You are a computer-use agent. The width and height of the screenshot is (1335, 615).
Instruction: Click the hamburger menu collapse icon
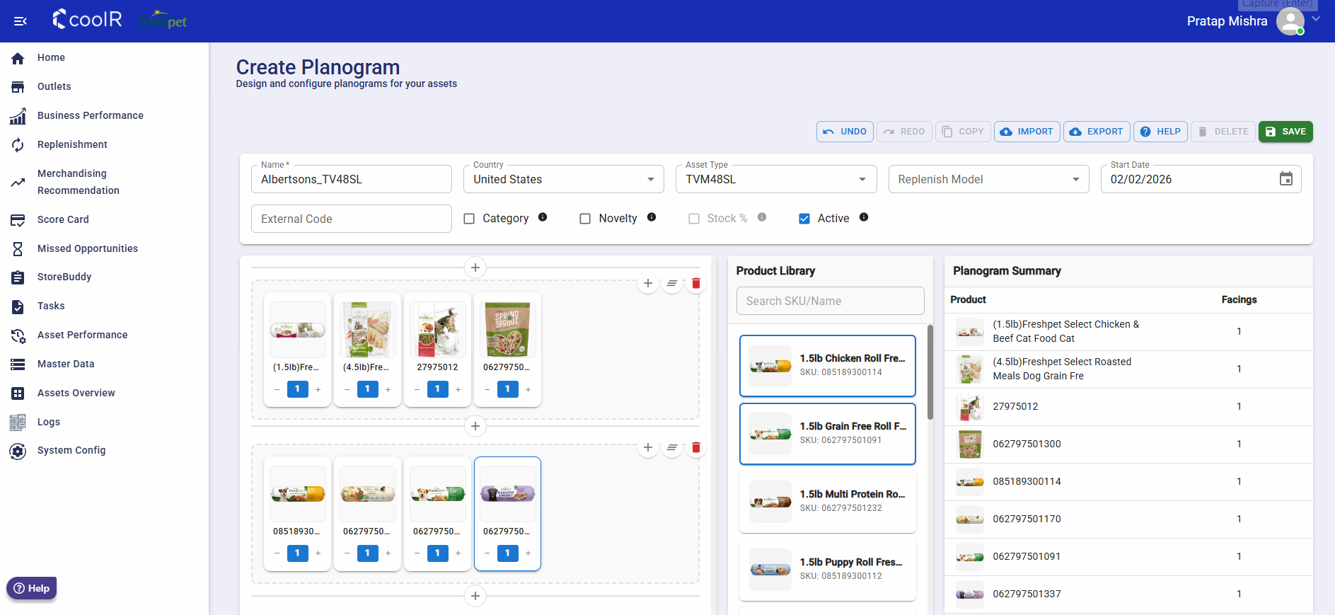click(21, 21)
